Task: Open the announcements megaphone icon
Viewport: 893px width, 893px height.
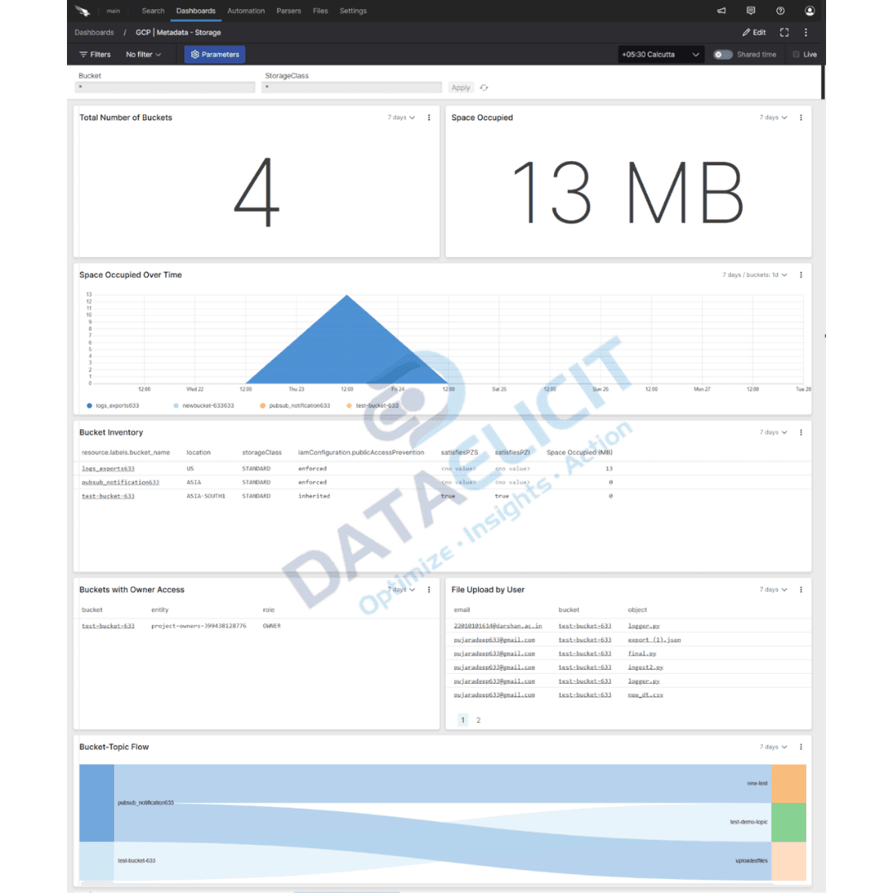Action: pos(720,11)
